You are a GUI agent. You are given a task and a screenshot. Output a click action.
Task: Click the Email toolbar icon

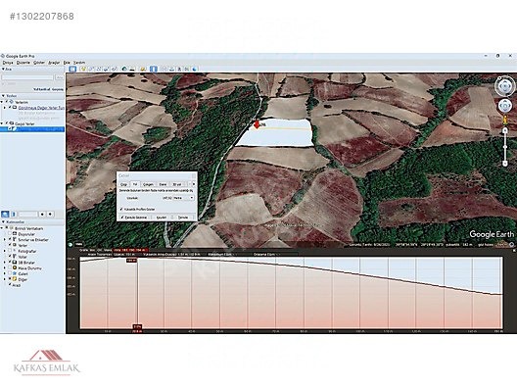click(x=164, y=69)
